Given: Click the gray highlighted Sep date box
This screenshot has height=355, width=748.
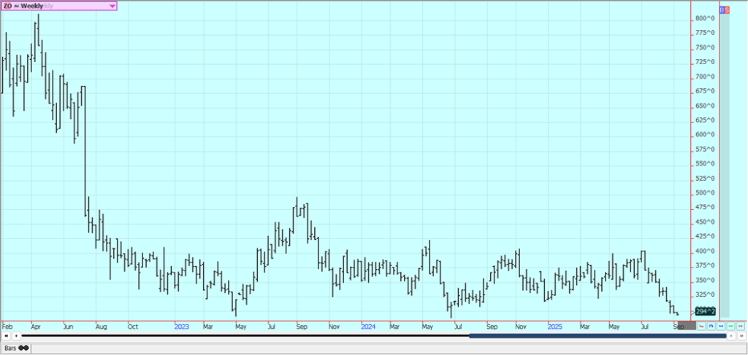Looking at the screenshot, I should tap(687, 326).
